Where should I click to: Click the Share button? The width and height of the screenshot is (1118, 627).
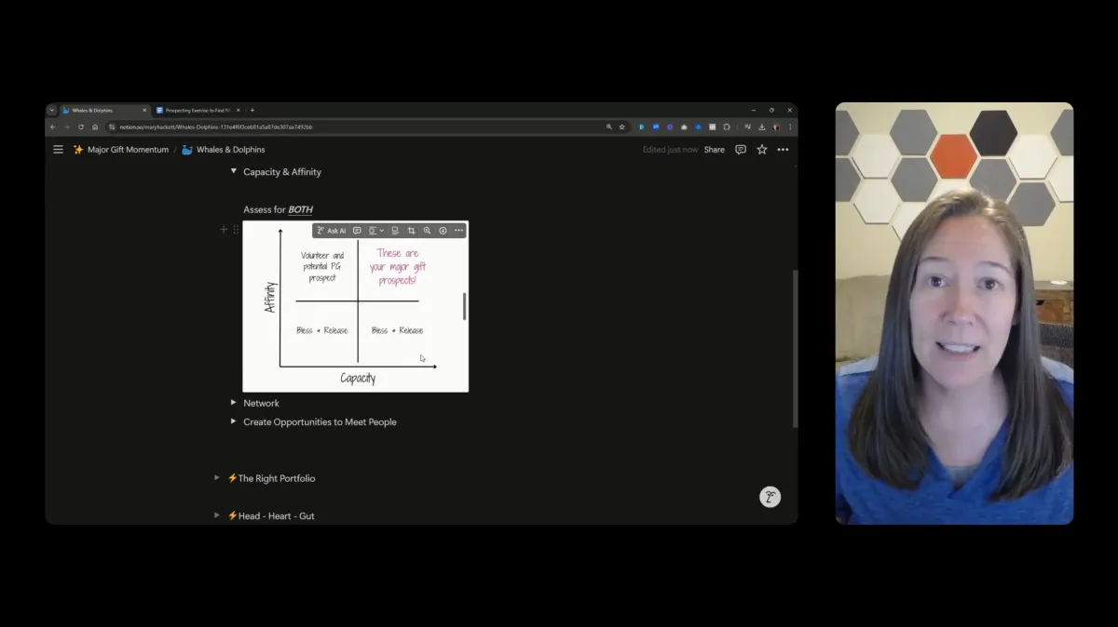pos(715,150)
